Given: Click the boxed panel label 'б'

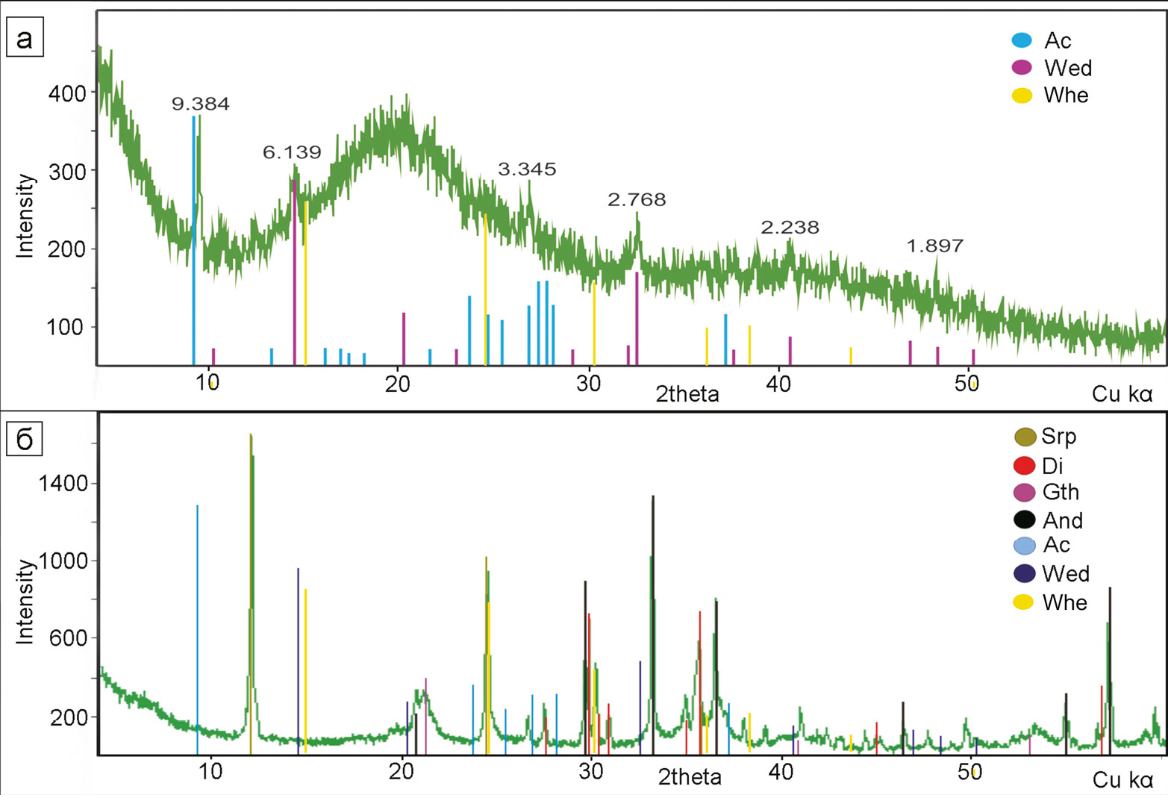Looking at the screenshot, I should 25,439.
